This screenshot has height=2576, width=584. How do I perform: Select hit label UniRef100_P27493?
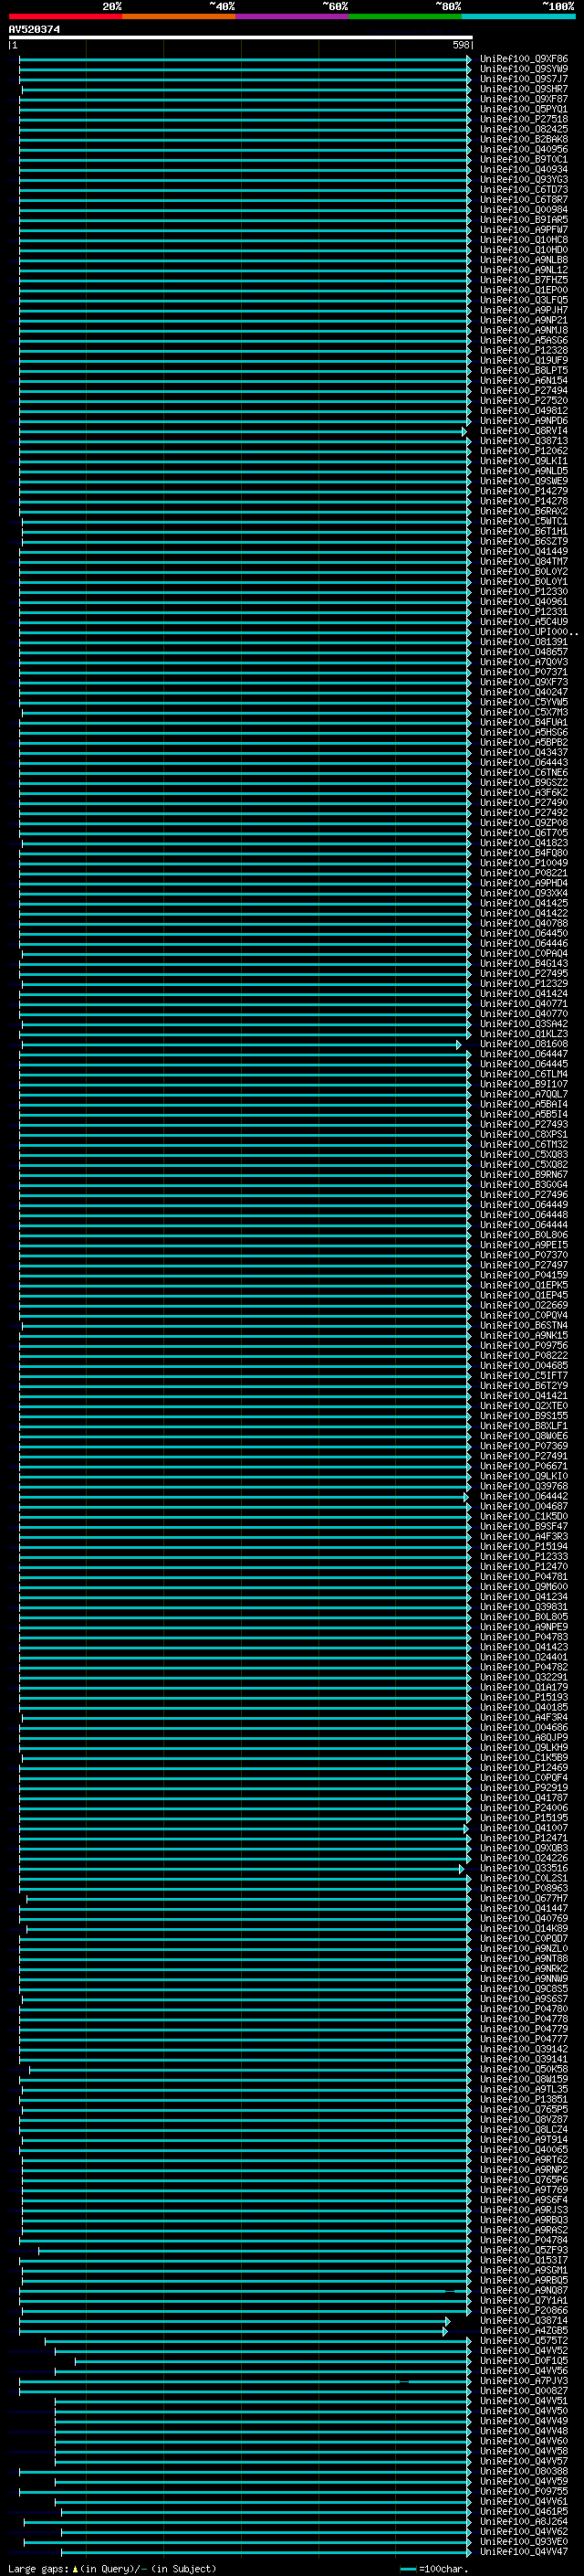pos(523,1124)
